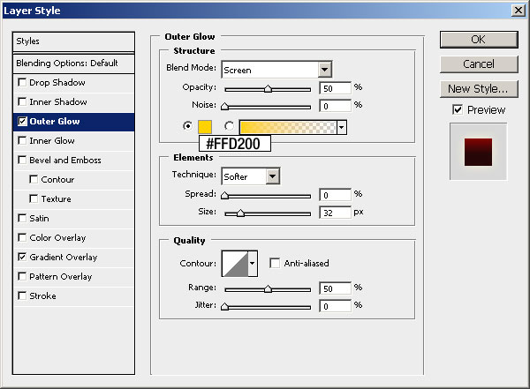530x389 pixels.
Task: Close the Layer Style dialog
Action: click(519, 10)
